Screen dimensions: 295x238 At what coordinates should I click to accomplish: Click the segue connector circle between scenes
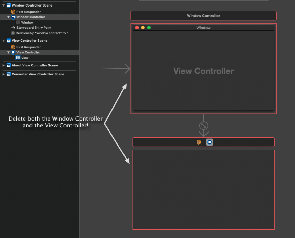pyautogui.click(x=203, y=125)
